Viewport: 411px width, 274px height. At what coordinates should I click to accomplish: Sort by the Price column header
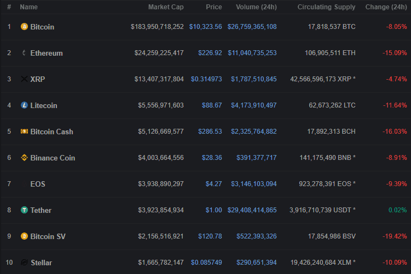(213, 7)
